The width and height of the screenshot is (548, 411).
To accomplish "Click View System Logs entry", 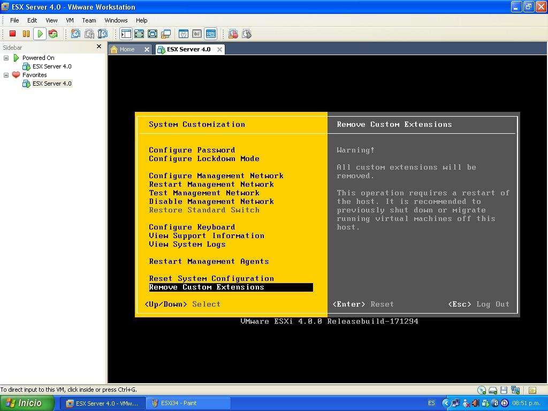I will [187, 244].
